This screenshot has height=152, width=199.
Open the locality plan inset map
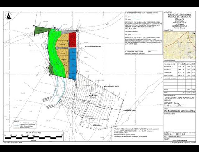click(179, 45)
